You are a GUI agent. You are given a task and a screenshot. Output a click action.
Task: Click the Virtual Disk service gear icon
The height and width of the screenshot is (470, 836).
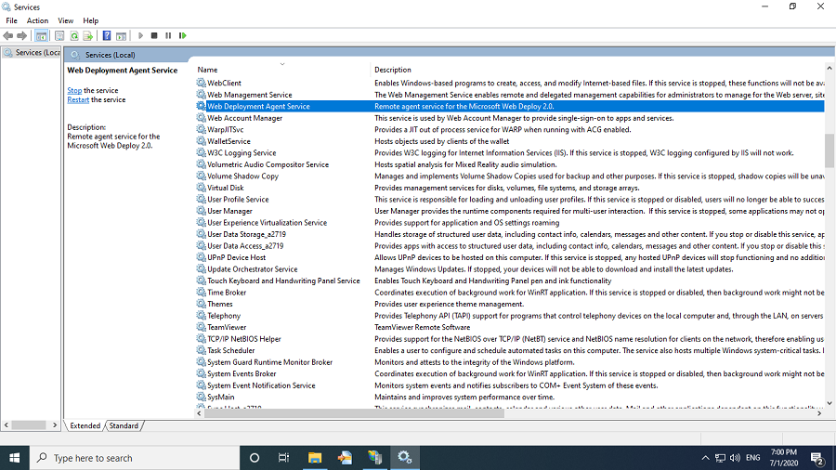(x=201, y=189)
